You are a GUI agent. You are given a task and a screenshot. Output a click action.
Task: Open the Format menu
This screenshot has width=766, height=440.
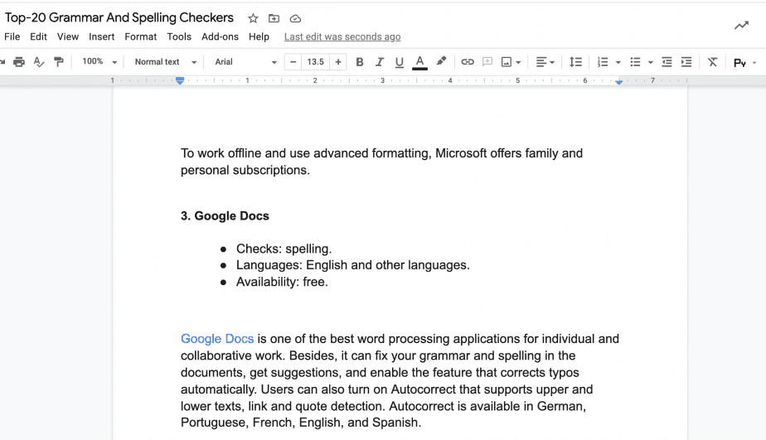(141, 36)
